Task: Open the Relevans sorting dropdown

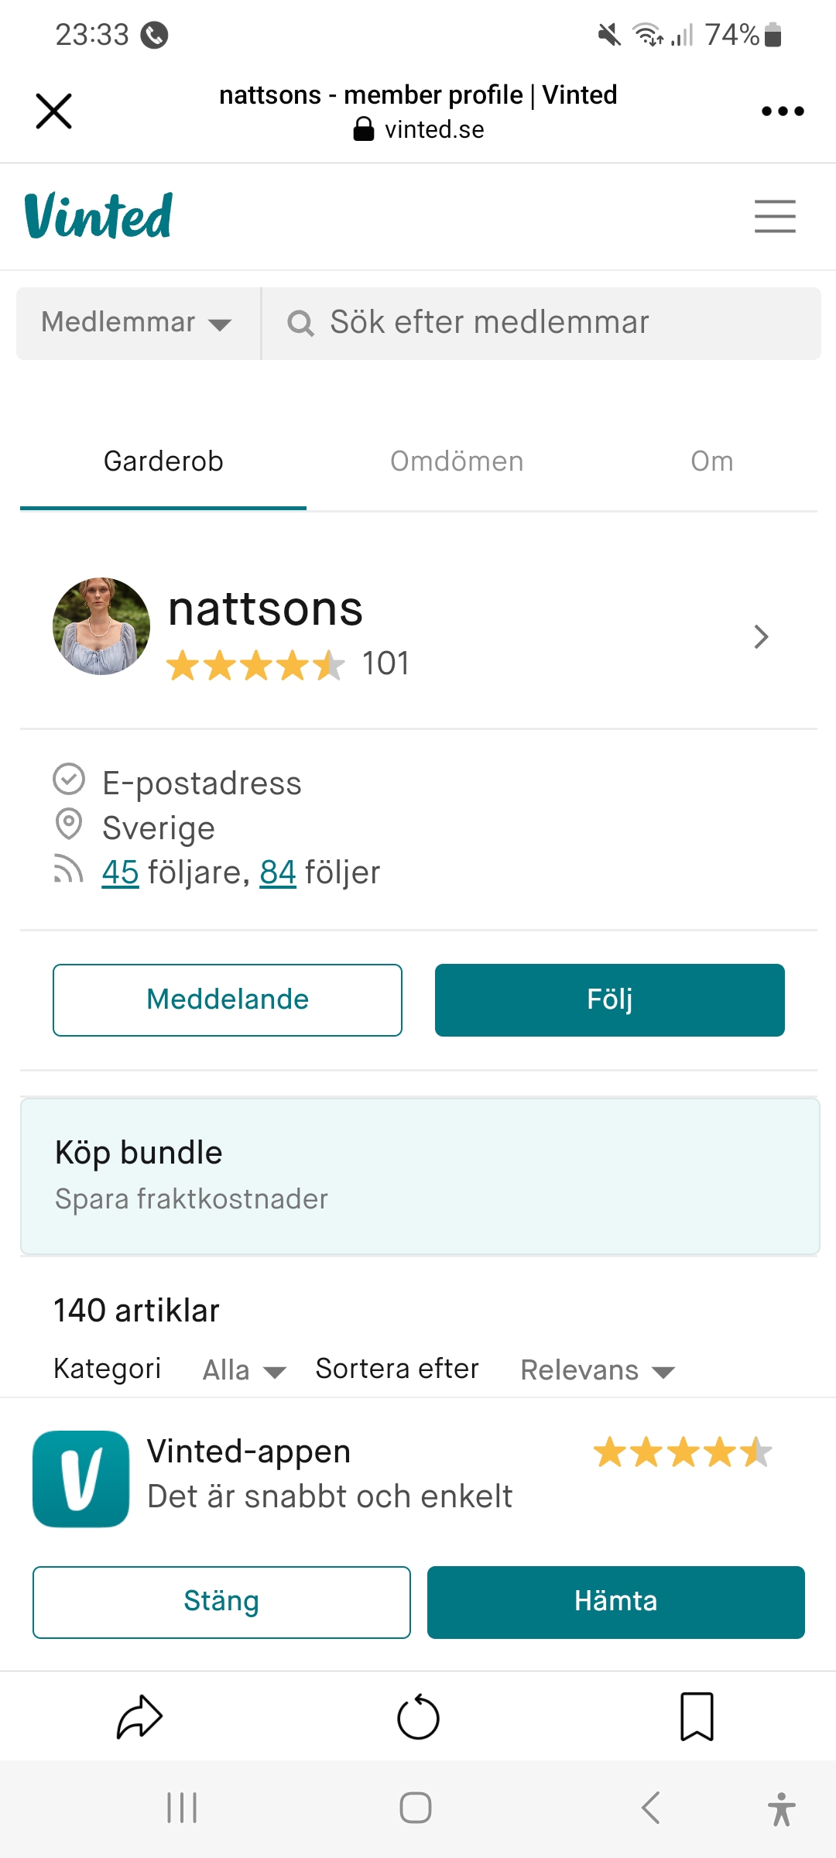Action: [597, 1370]
